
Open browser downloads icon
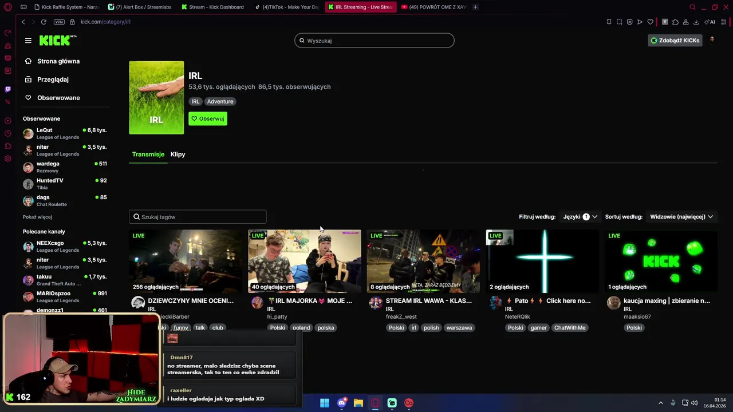(696, 22)
